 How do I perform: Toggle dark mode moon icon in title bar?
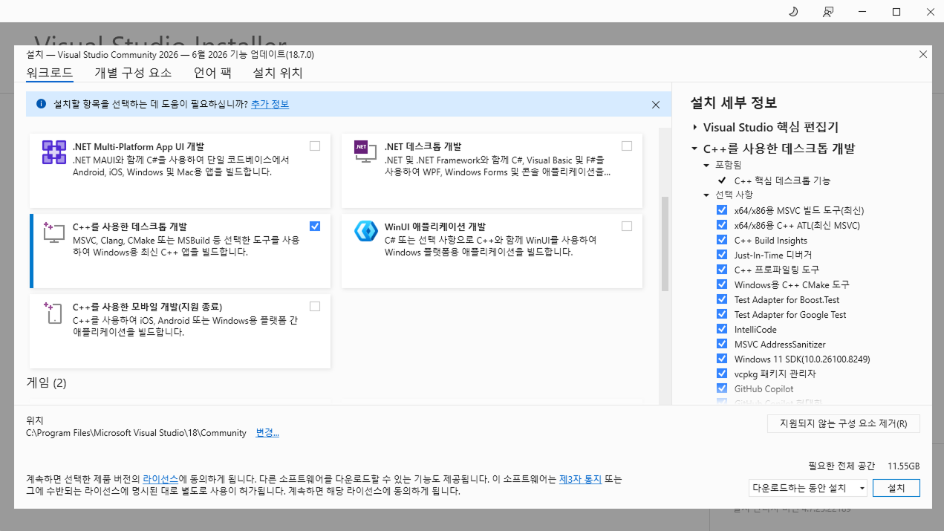click(x=793, y=11)
